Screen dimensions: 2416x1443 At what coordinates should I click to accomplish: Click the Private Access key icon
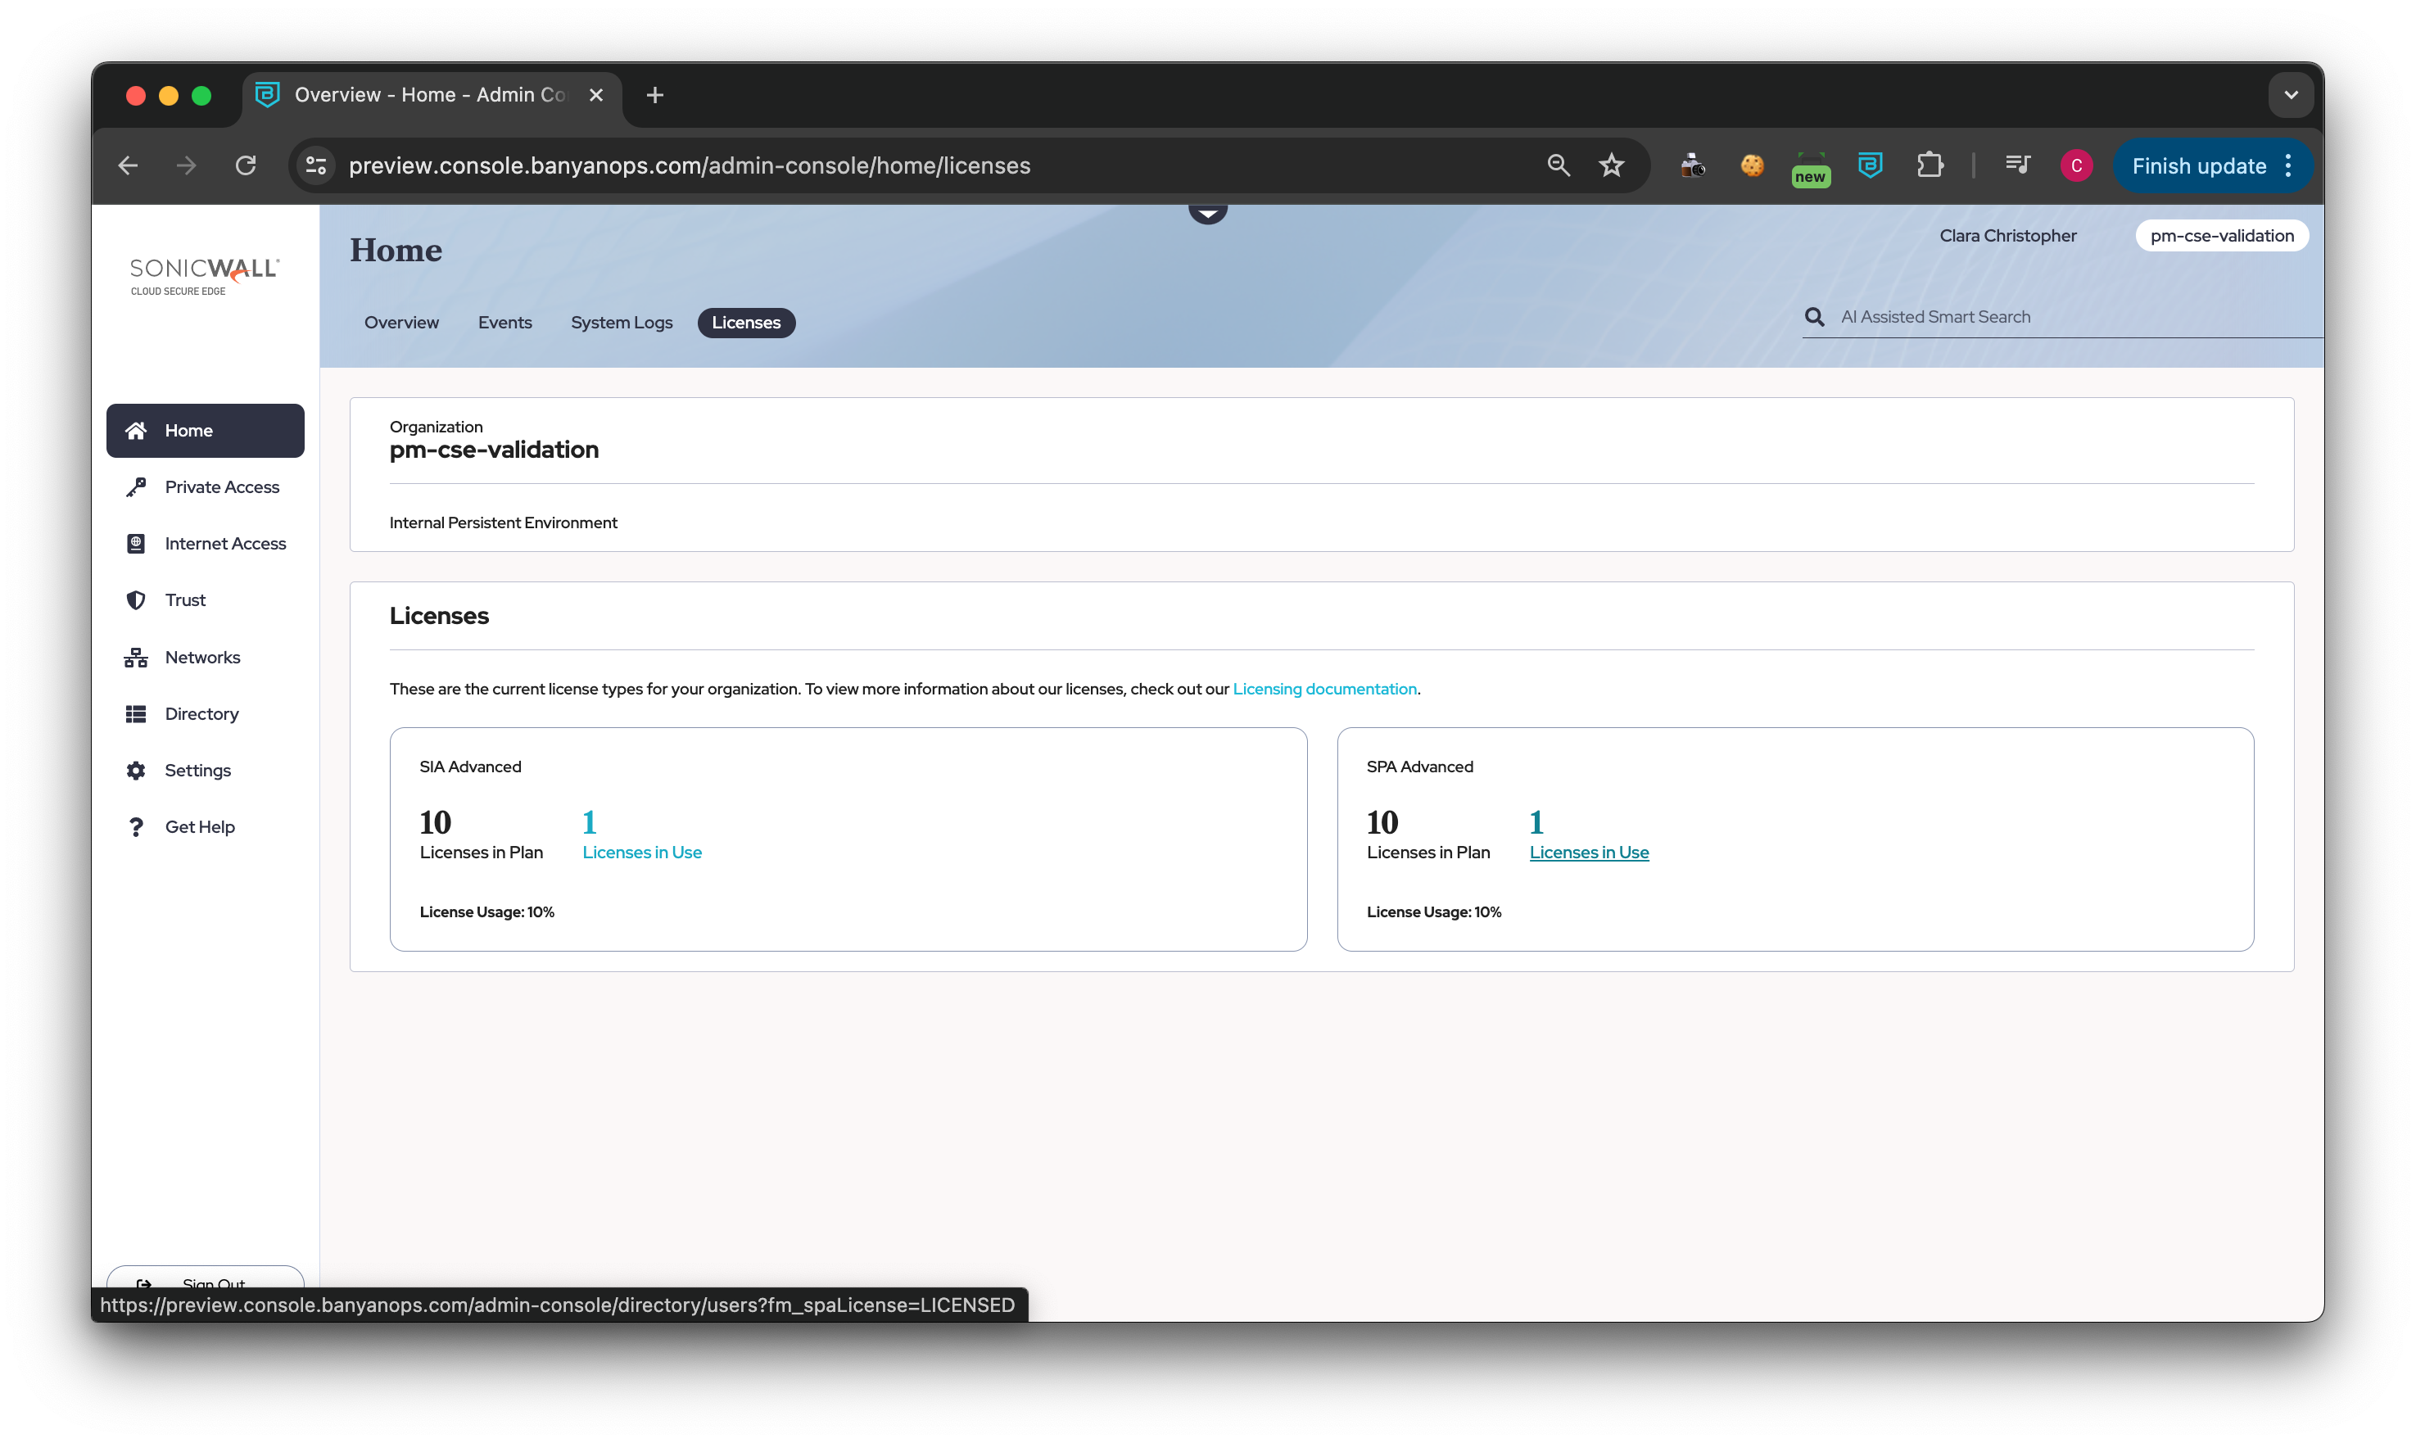[x=136, y=487]
